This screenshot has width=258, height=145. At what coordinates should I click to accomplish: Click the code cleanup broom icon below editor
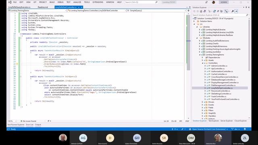(48, 121)
